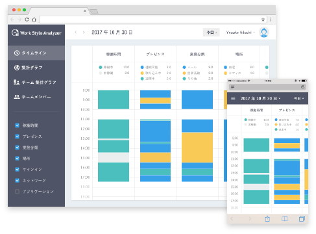Tap the mobile bookmarks book icon
Image resolution: width=316 pixels, height=234 pixels.
(285, 218)
